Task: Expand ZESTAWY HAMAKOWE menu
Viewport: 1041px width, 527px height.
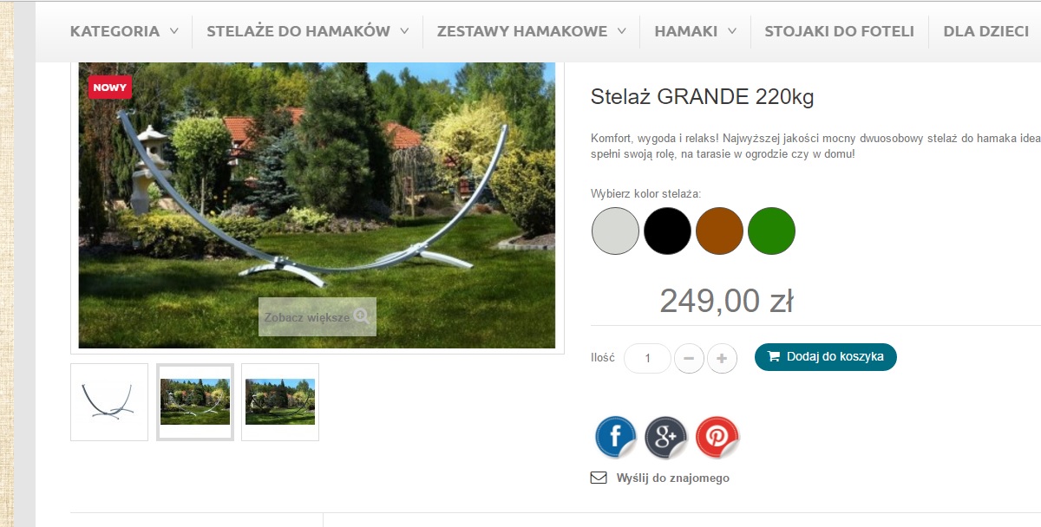Action: click(x=531, y=31)
